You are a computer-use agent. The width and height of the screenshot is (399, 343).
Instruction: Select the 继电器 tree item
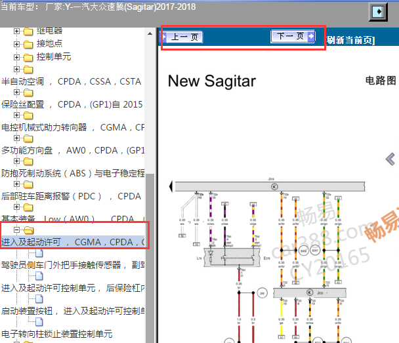pyautogui.click(x=49, y=31)
